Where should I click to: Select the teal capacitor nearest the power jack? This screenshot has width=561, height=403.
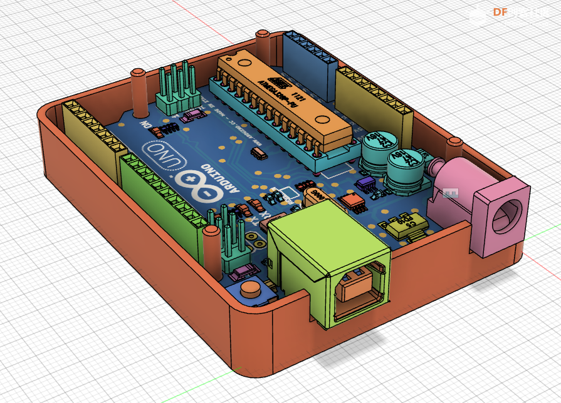point(405,171)
